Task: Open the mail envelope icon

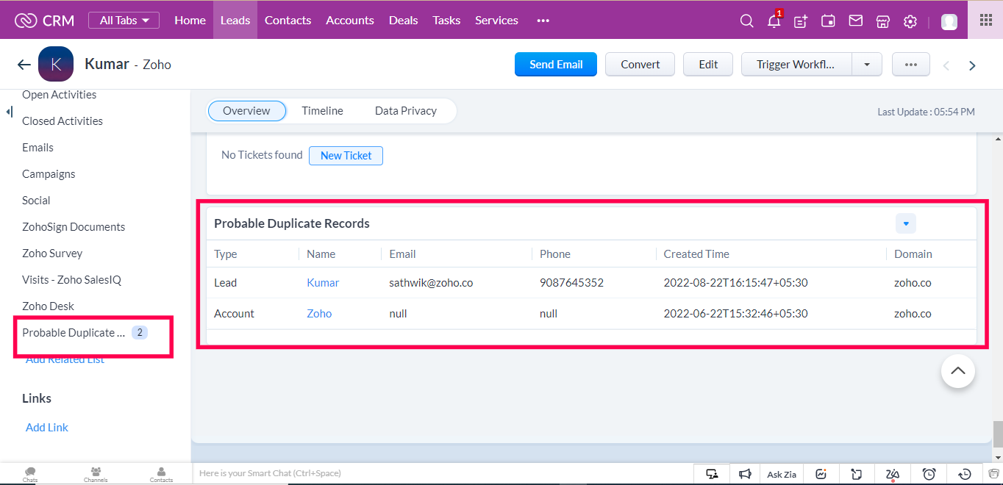Action: pos(855,21)
